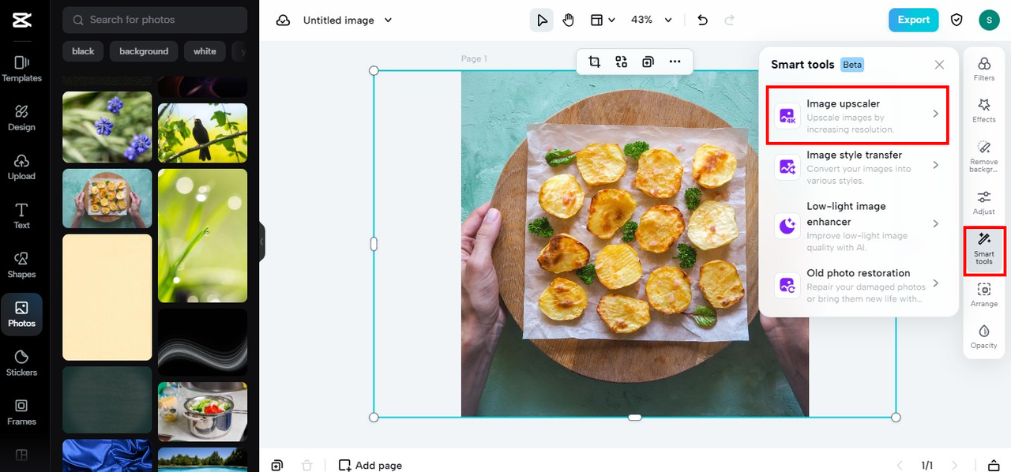The image size is (1011, 472).
Task: Undo the last action
Action: [703, 20]
